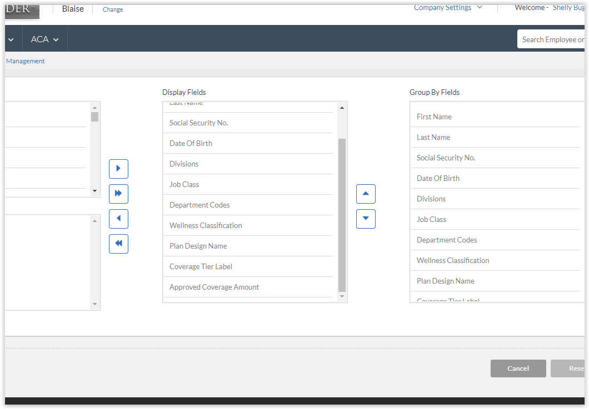The width and height of the screenshot is (589, 409).
Task: Move selected field right with single-arrow button
Action: pos(118,169)
